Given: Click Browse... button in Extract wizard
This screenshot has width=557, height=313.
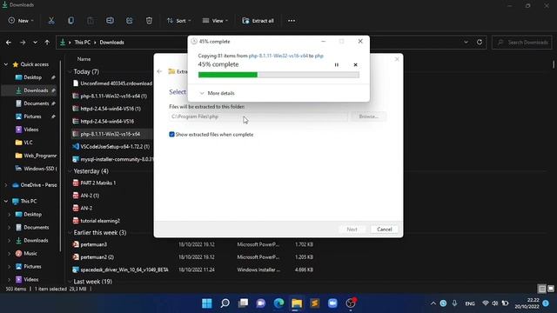Looking at the screenshot, I should 368,117.
